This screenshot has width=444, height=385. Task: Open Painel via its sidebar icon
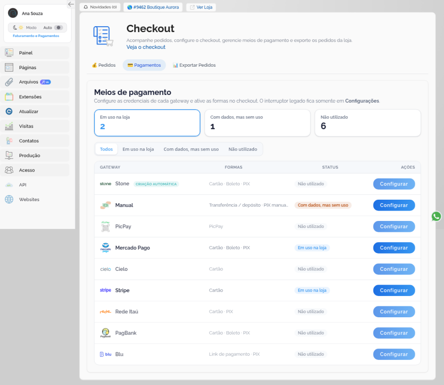point(9,52)
